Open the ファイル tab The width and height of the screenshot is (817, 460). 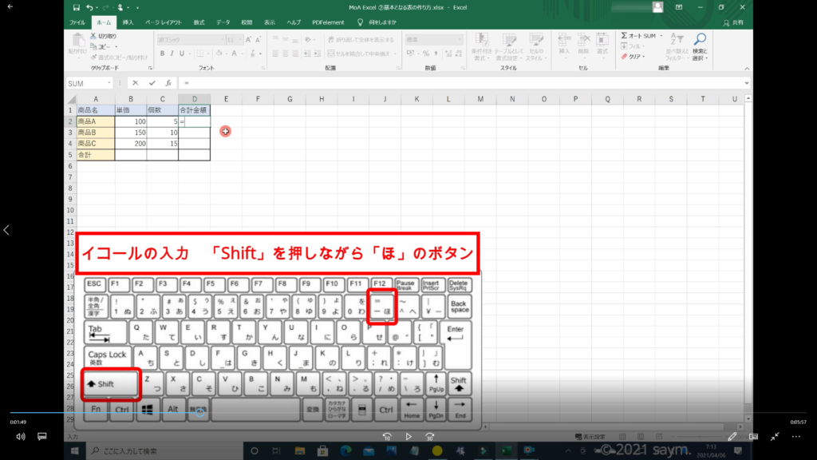click(77, 22)
